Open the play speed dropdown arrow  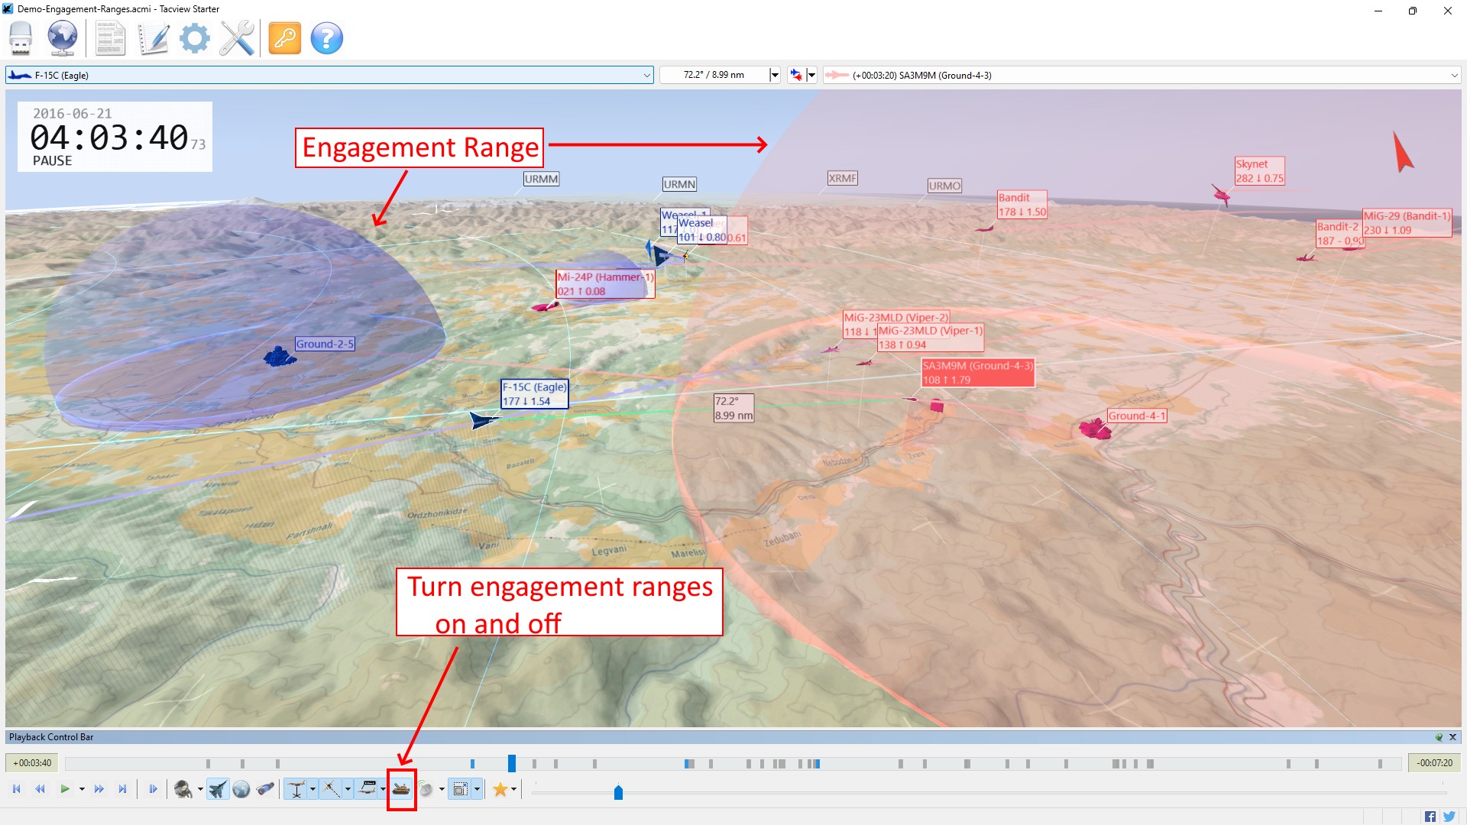[x=82, y=789]
